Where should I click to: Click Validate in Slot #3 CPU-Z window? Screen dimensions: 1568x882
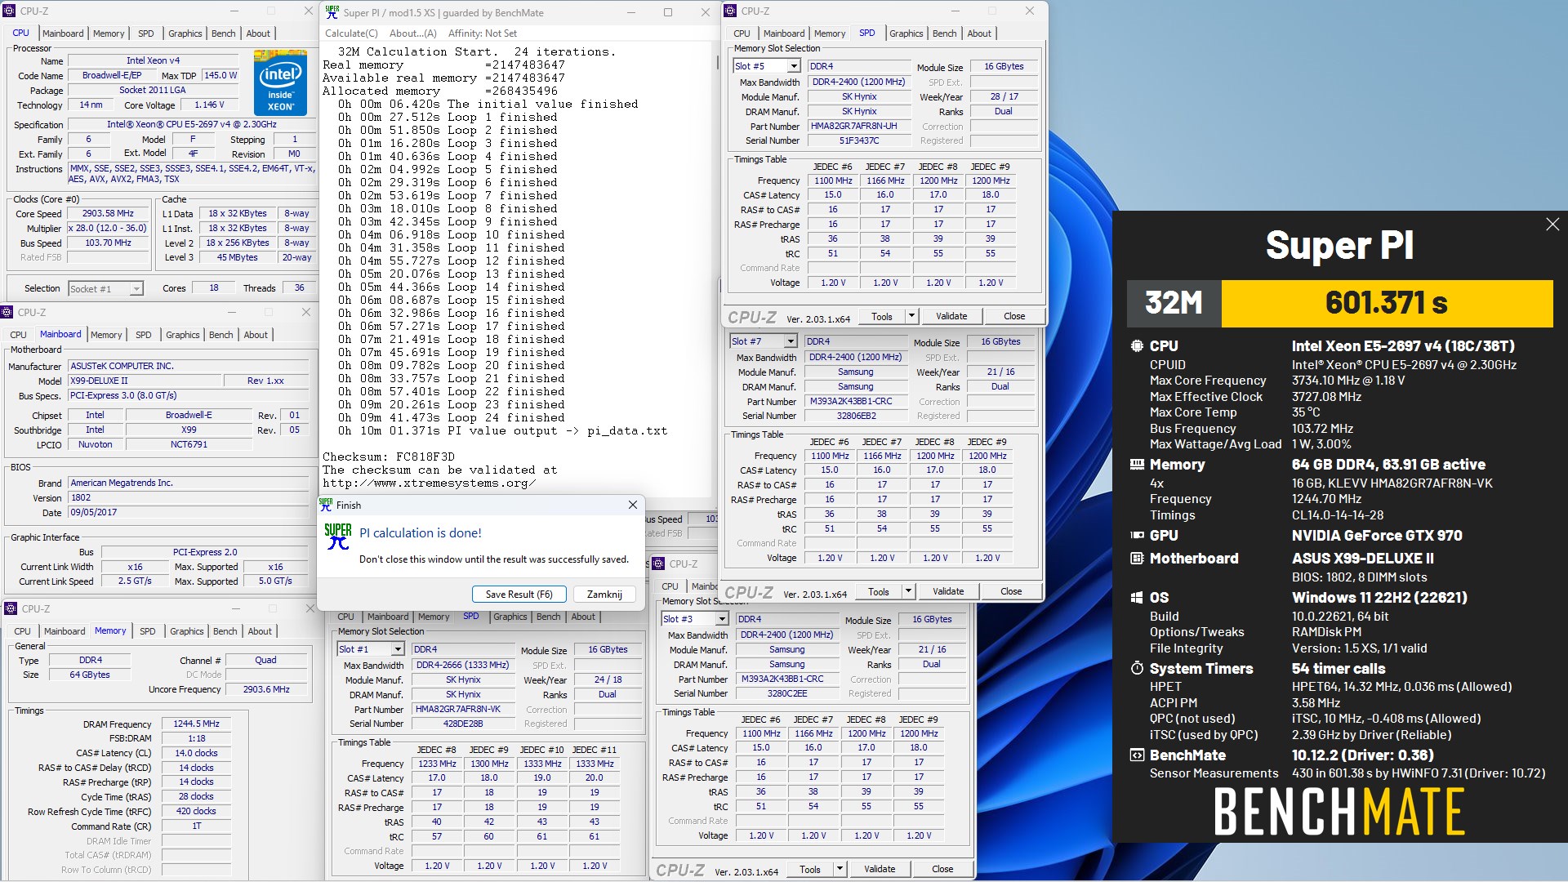tap(880, 869)
